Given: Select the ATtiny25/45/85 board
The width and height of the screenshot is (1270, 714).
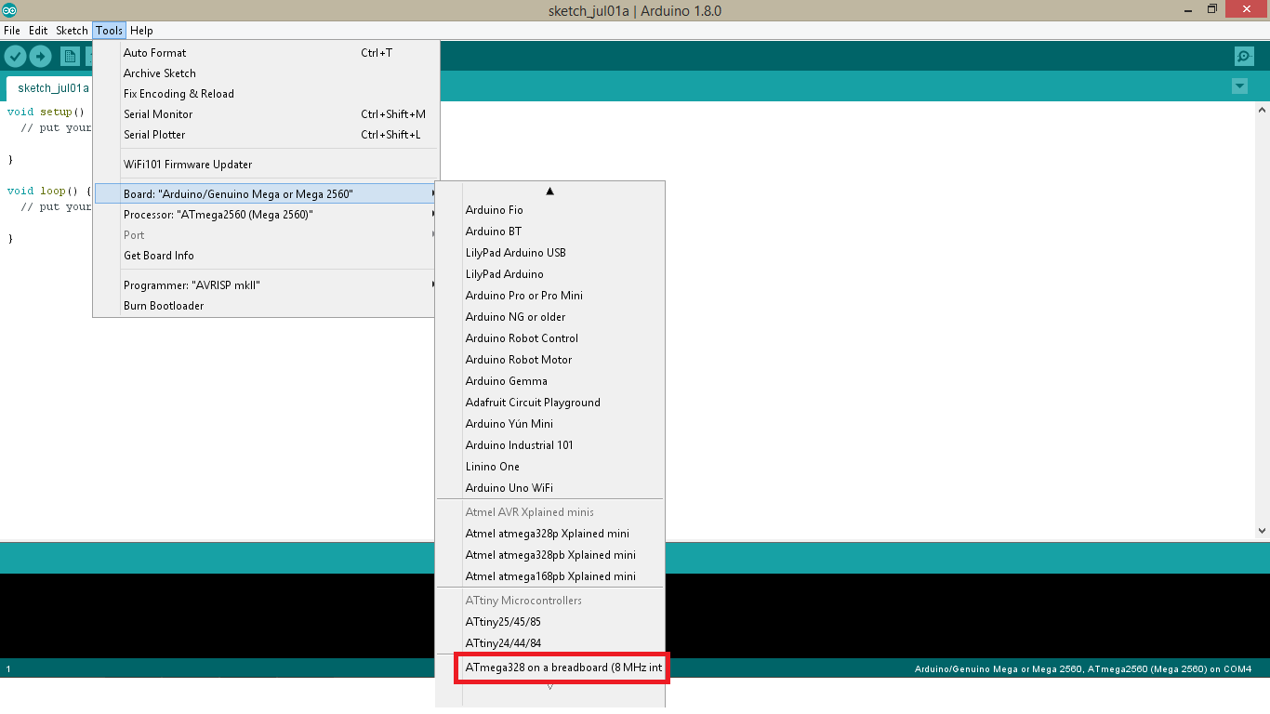Looking at the screenshot, I should tap(503, 621).
